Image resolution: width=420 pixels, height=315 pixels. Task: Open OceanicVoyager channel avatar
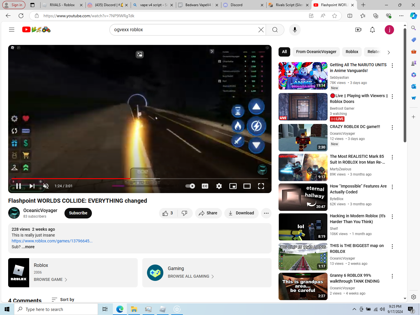tap(14, 213)
